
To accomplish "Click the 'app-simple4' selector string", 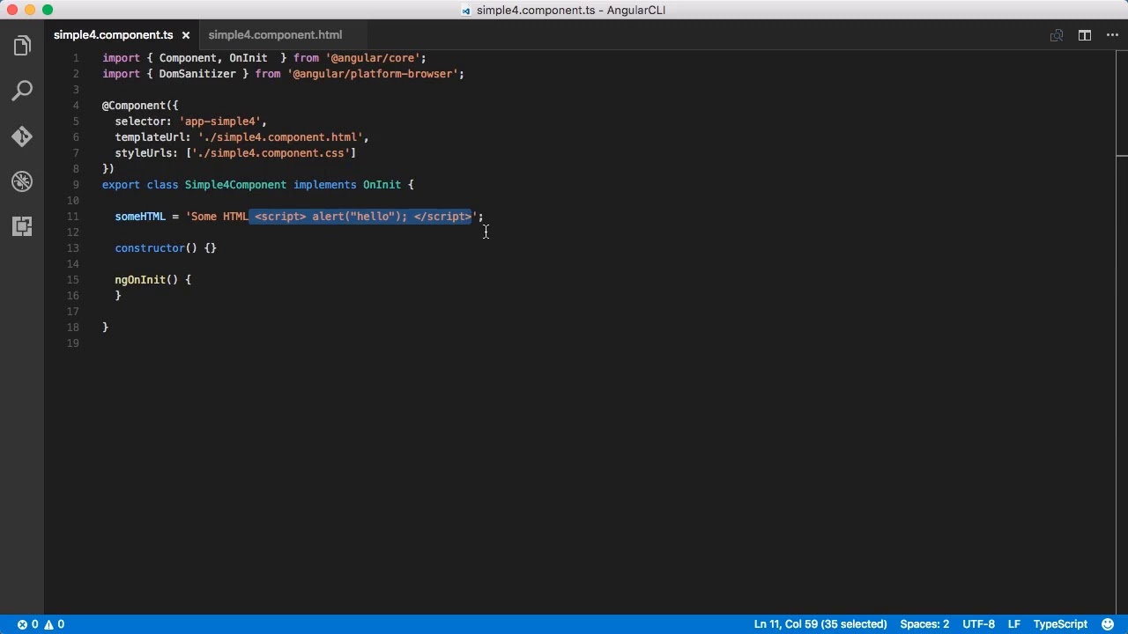I will tap(219, 122).
